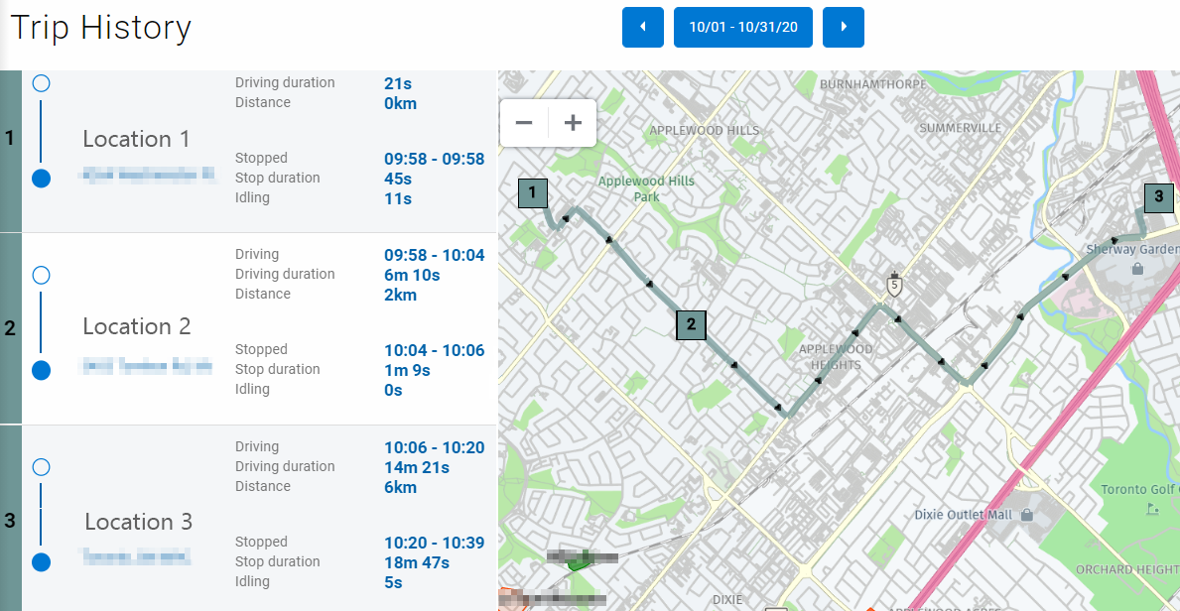This screenshot has height=611, width=1180.
Task: Click the 5s idling value for Location 3
Action: click(394, 582)
